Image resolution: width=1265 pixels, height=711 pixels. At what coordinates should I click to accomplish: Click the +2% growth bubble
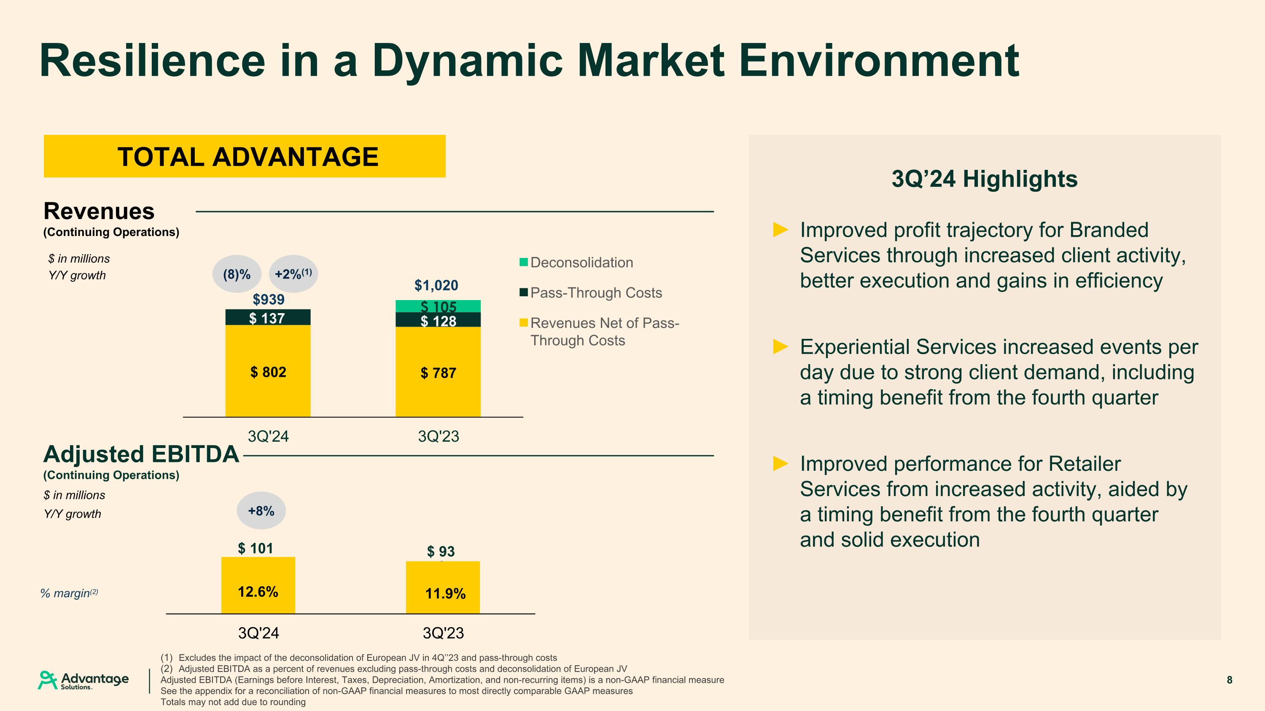(293, 274)
